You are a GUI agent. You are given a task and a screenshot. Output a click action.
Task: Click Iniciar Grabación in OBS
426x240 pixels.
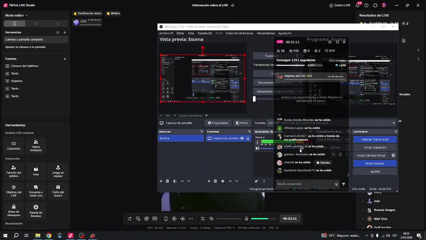pyautogui.click(x=375, y=147)
